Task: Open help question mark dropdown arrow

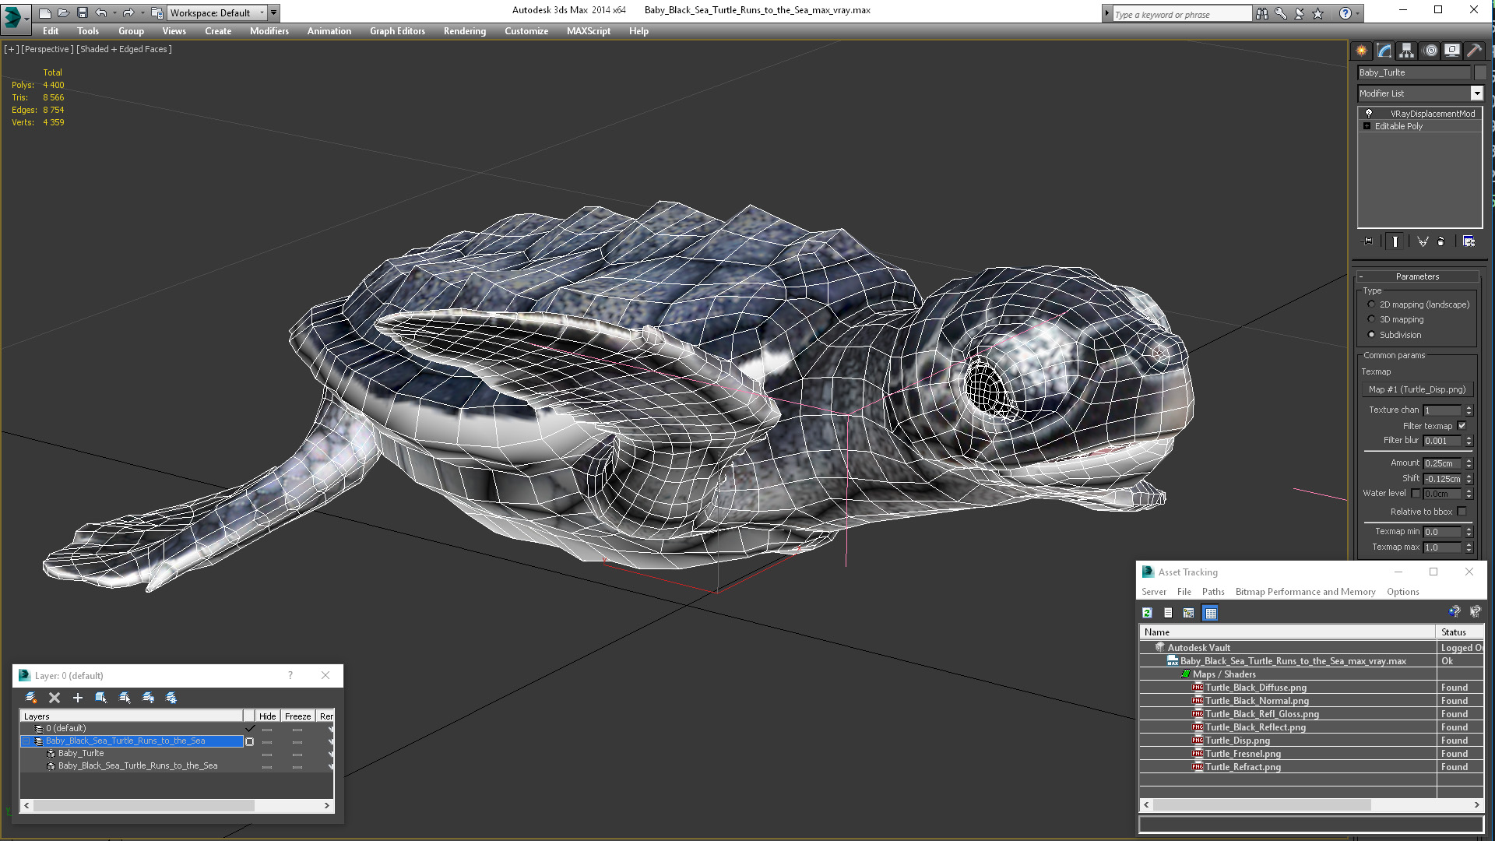Action: pyautogui.click(x=1359, y=13)
